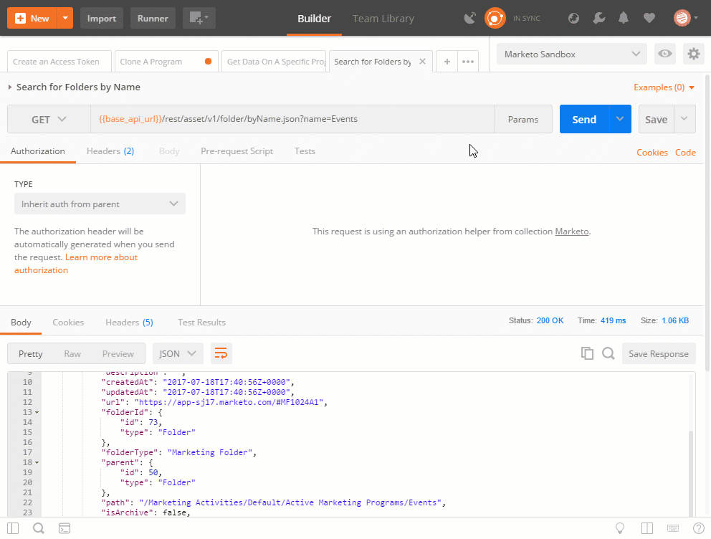The width and height of the screenshot is (711, 539).
Task: Send the folder search request
Action: [x=583, y=118]
